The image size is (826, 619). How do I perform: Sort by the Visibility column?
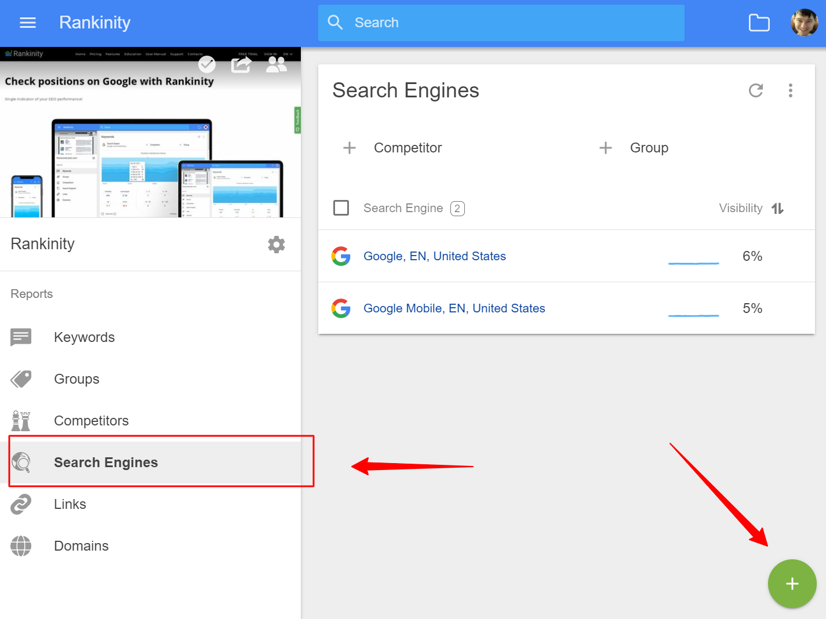click(x=741, y=208)
